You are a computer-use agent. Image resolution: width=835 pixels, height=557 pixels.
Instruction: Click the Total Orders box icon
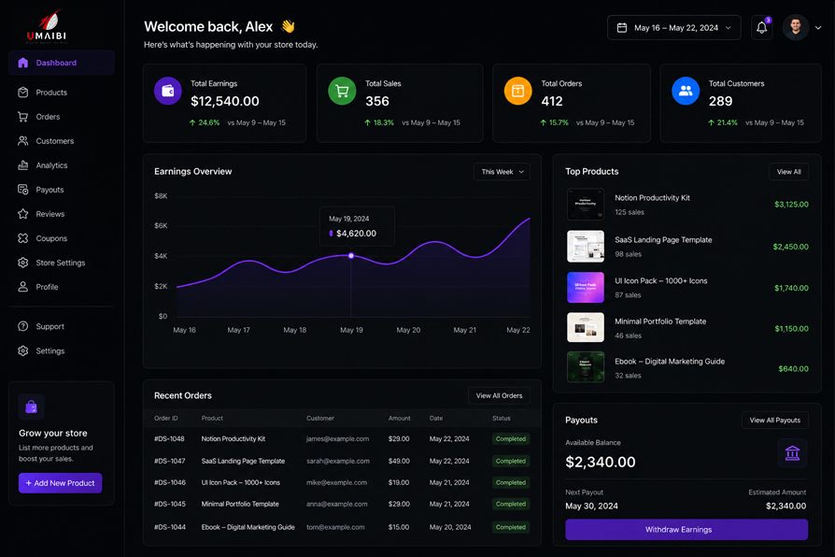click(517, 91)
